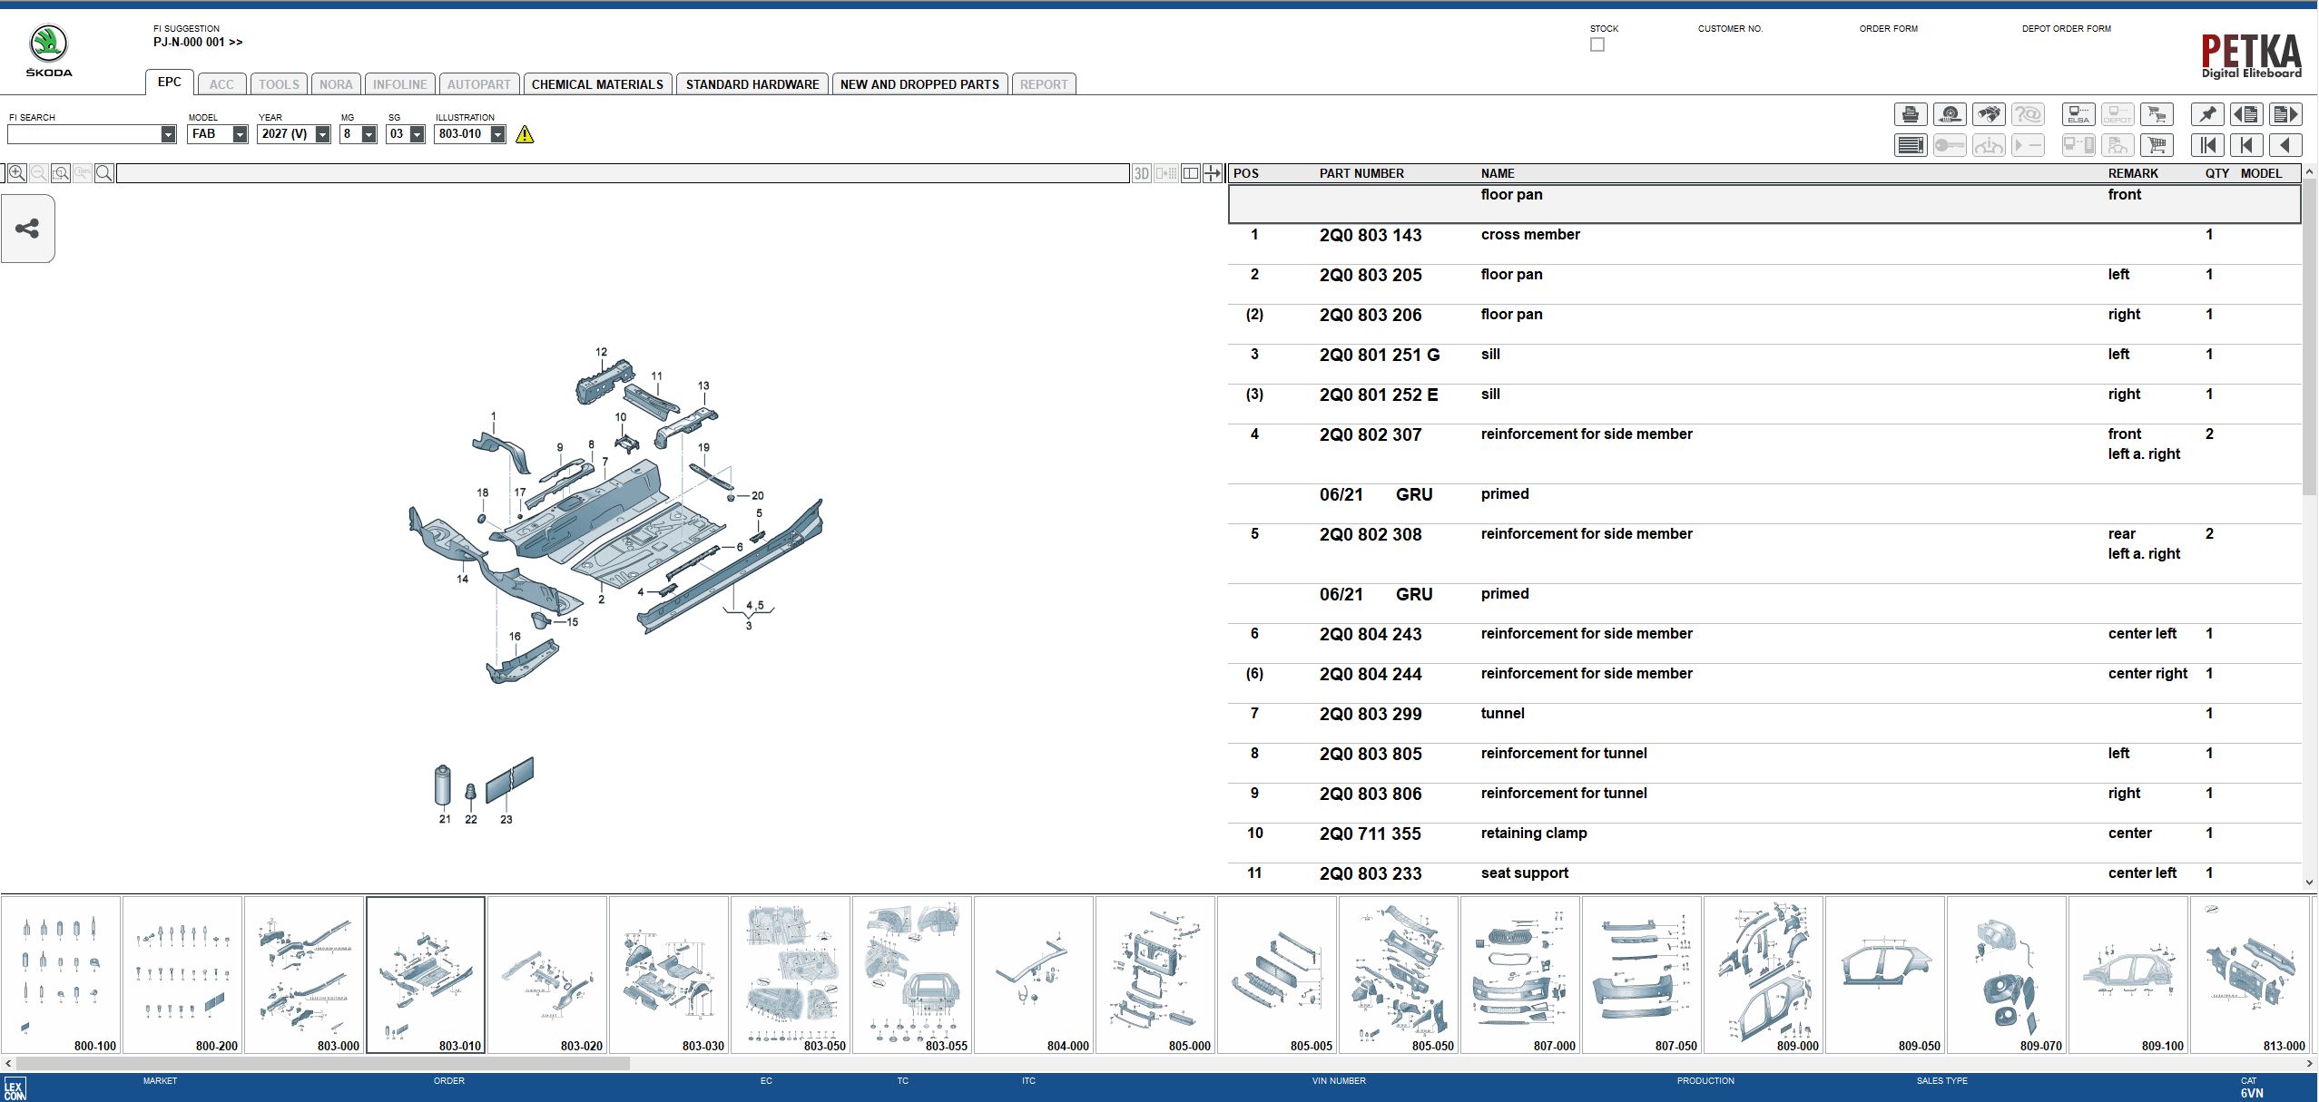This screenshot has width=2319, height=1102.
Task: Click into the FI SEARCH input field
Action: [84, 134]
